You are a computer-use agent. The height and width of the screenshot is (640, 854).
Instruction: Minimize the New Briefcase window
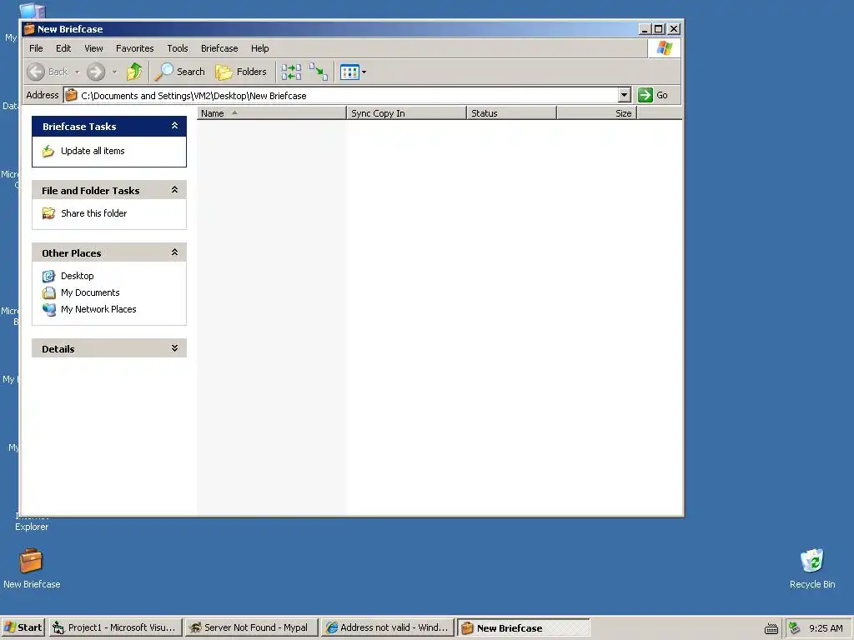[645, 29]
